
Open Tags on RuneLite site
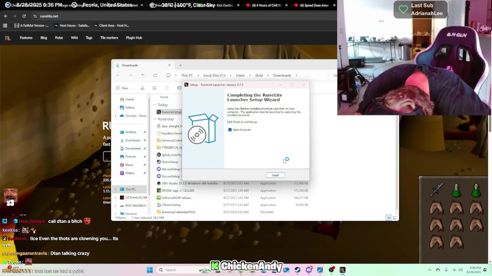pyautogui.click(x=89, y=38)
